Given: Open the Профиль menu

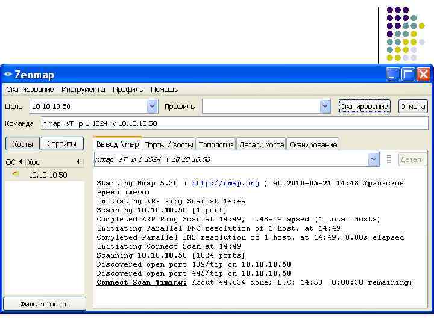Looking at the screenshot, I should click(x=128, y=90).
